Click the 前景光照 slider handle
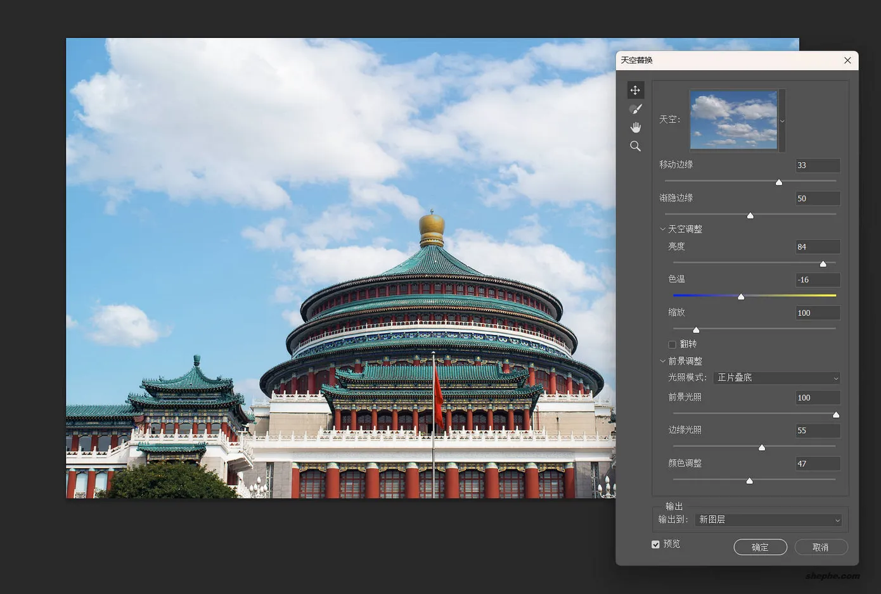Screen dimensions: 881x594 click(x=836, y=415)
